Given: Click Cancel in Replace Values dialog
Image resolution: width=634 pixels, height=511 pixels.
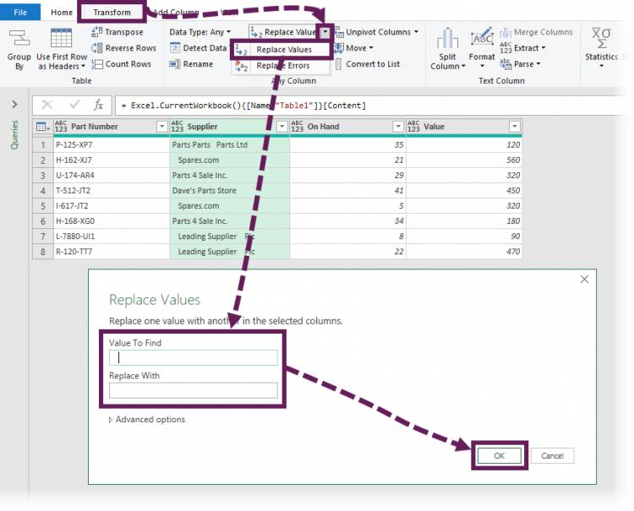Looking at the screenshot, I should coord(552,455).
